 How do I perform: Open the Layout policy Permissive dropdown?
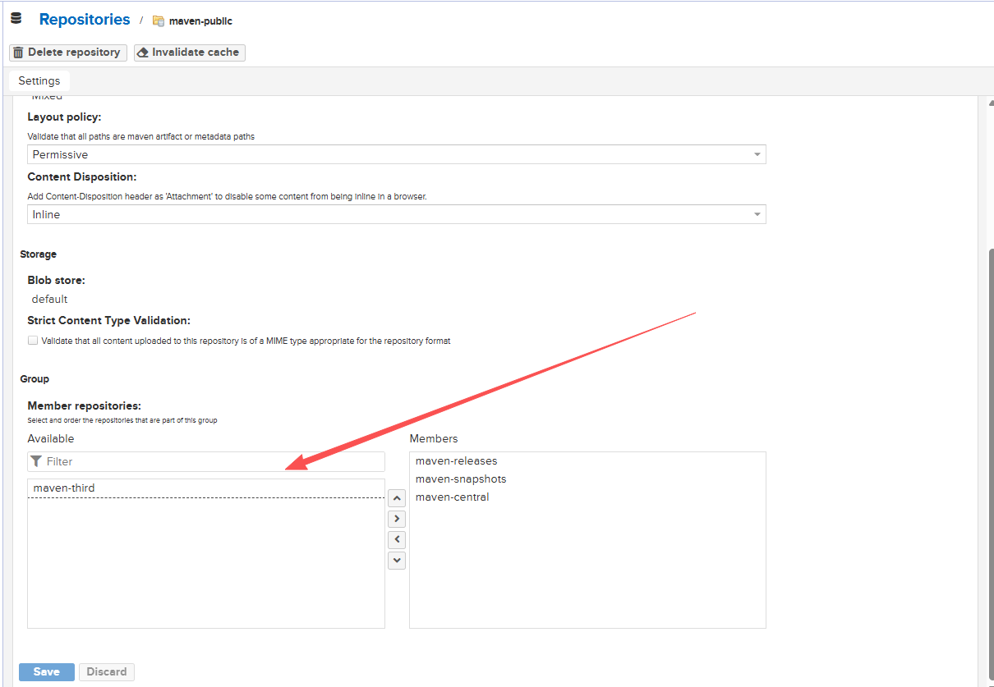397,154
